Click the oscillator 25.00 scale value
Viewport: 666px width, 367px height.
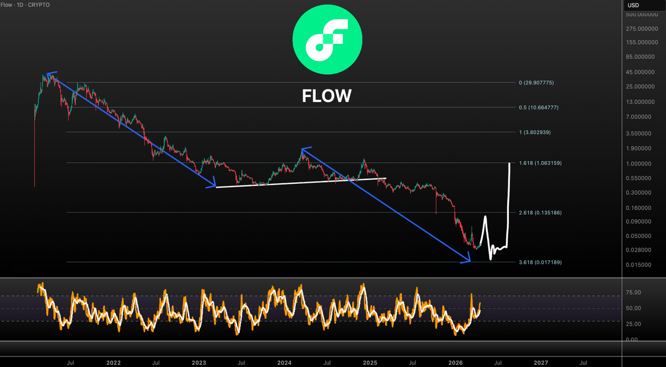coord(634,324)
